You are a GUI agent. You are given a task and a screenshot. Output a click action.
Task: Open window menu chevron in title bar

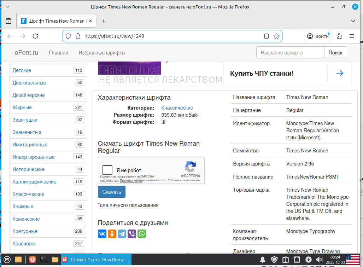pyautogui.click(x=8, y=6)
